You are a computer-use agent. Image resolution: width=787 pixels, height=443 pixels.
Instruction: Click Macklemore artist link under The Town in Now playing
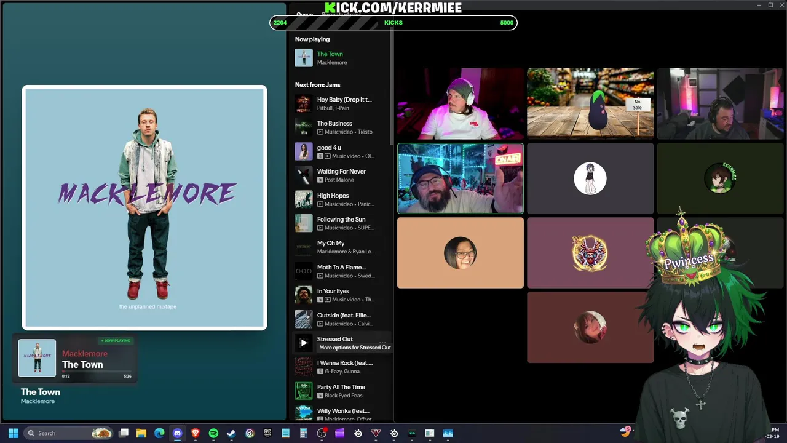332,62
